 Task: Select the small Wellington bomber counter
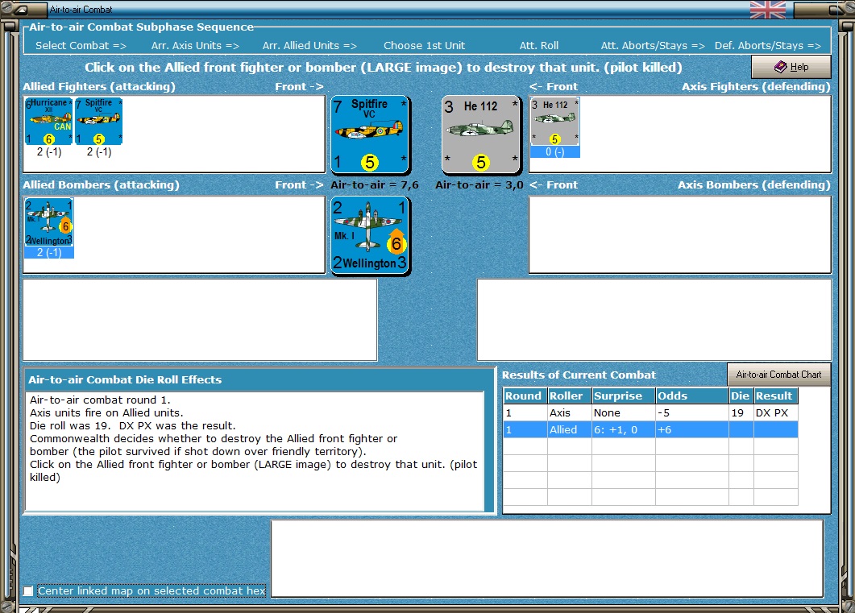(48, 223)
